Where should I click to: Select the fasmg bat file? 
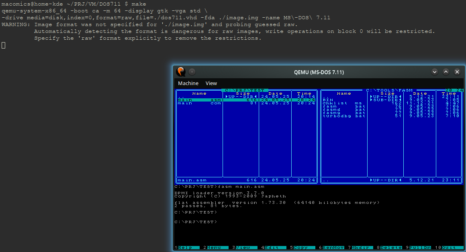[x=391, y=113]
